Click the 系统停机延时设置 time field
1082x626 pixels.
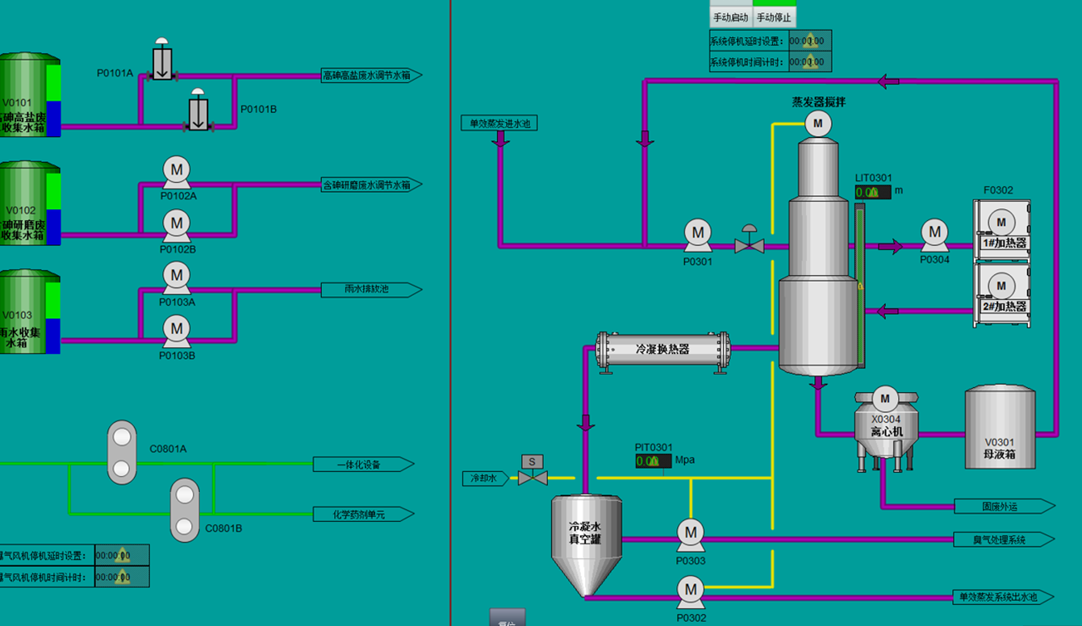point(807,41)
